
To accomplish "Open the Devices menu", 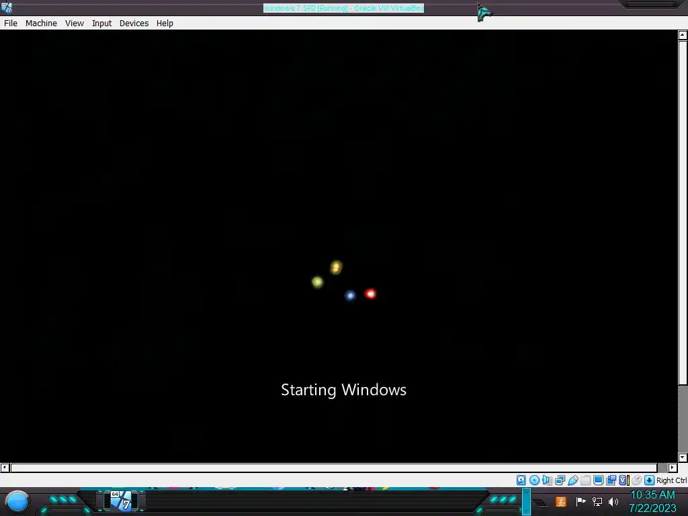I will click(134, 24).
